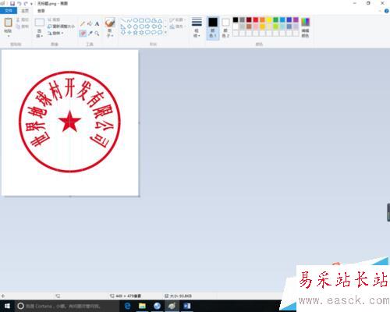Click the Crop (裁剪) button

pyautogui.click(x=54, y=19)
